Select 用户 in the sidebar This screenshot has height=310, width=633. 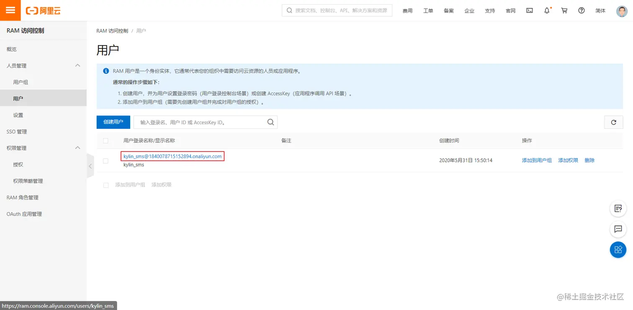point(43,98)
